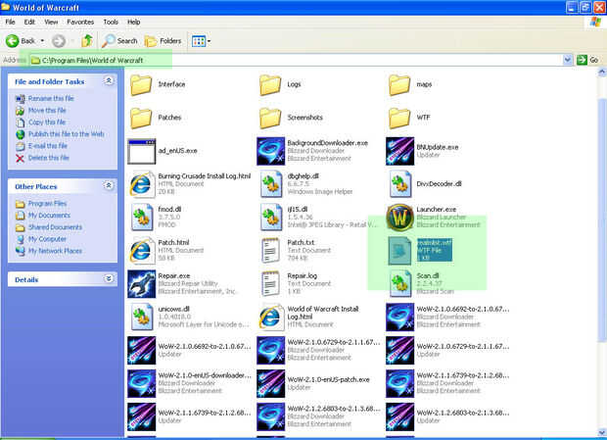
Task: Select the WTF folder icon
Action: pos(399,118)
